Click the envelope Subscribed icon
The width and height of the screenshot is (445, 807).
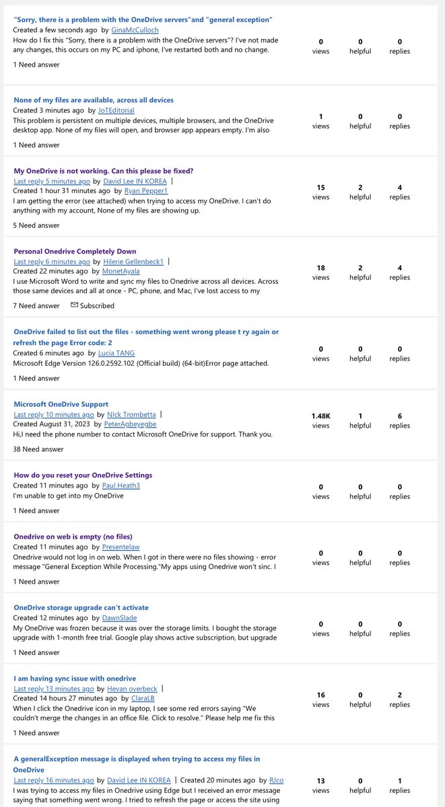[74, 305]
